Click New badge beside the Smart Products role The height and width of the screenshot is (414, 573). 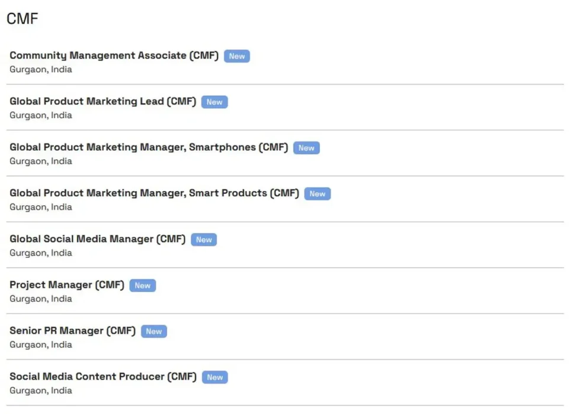point(318,194)
